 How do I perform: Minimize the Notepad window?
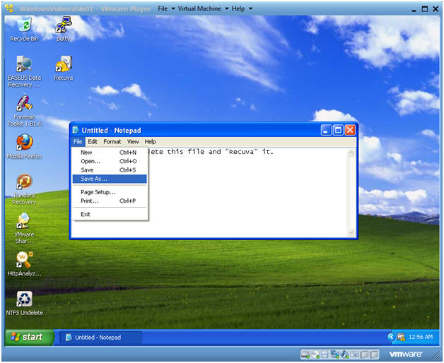326,130
